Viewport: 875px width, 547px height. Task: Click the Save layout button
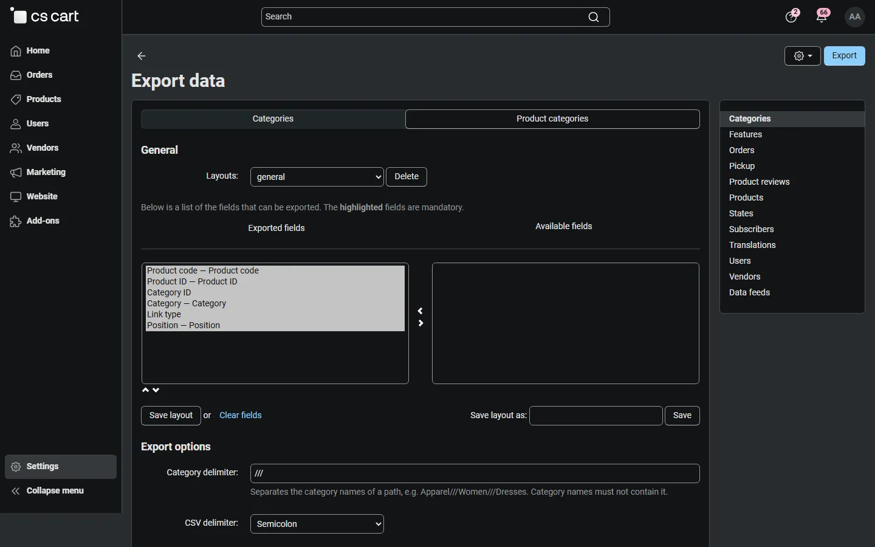click(171, 416)
